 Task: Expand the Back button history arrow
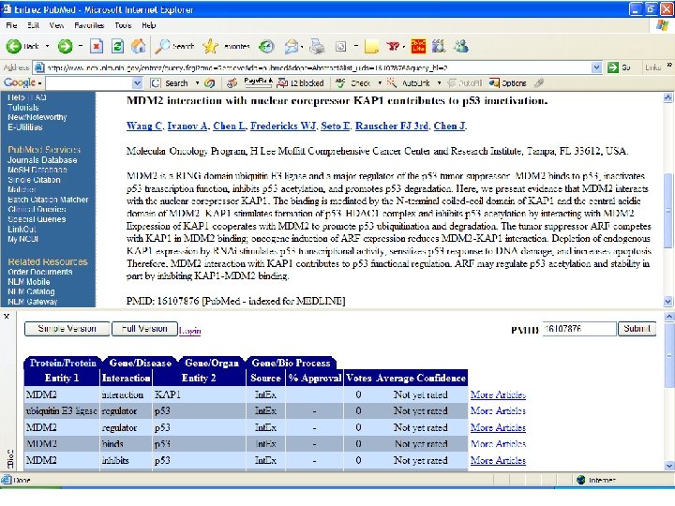[46, 46]
